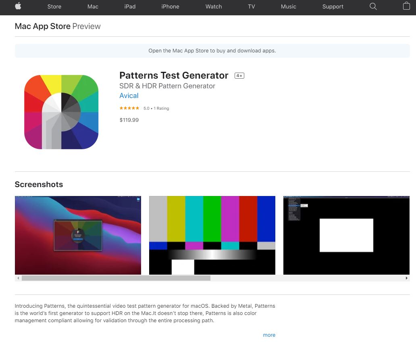Open the TV navigation item
This screenshot has width=416, height=344.
tap(252, 6)
